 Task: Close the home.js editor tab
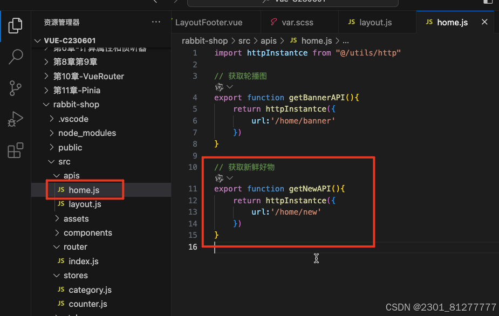pos(484,22)
